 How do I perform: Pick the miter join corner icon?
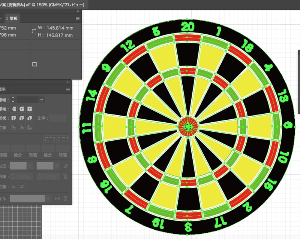pos(13,118)
